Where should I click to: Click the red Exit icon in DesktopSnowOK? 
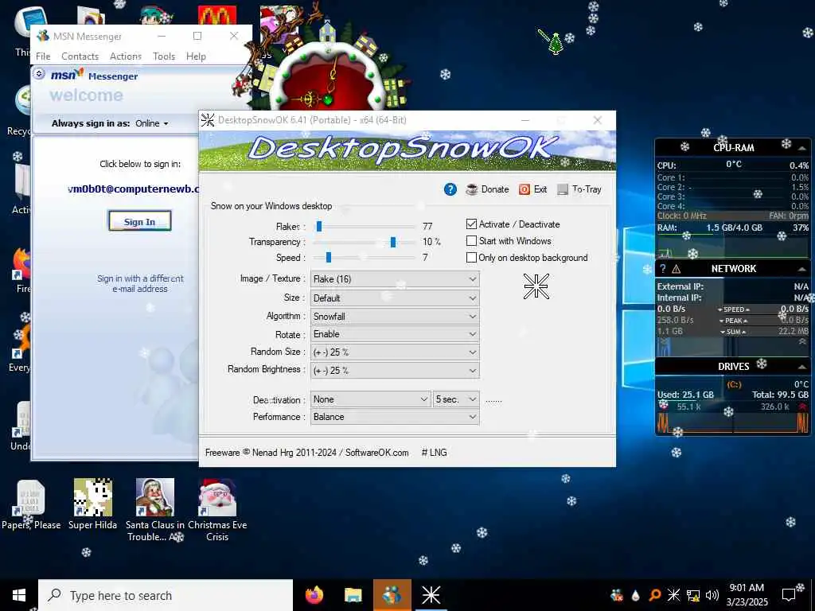524,189
